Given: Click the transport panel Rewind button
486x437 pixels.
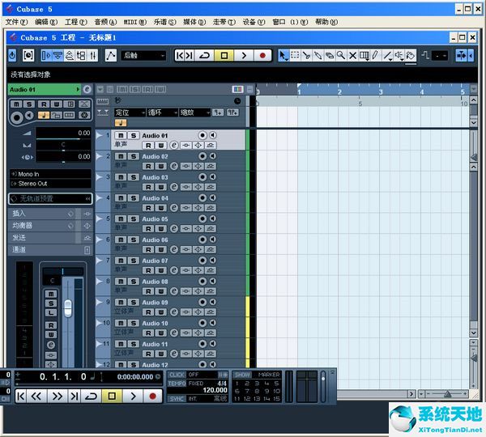Looking at the screenshot, I should point(36,396).
